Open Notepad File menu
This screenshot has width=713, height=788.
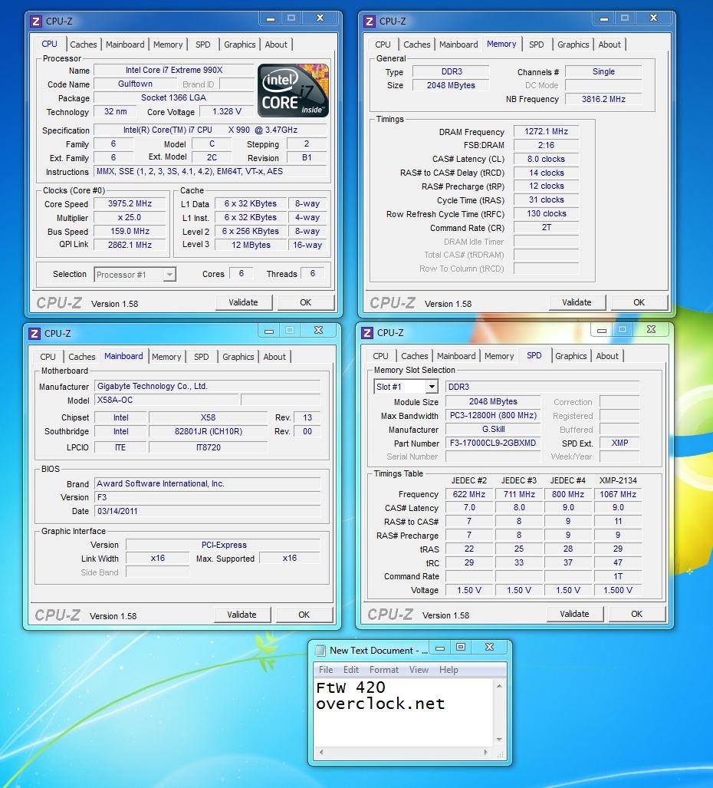326,670
